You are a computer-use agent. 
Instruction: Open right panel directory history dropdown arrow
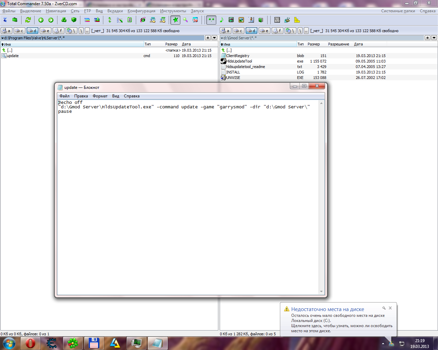[434, 38]
